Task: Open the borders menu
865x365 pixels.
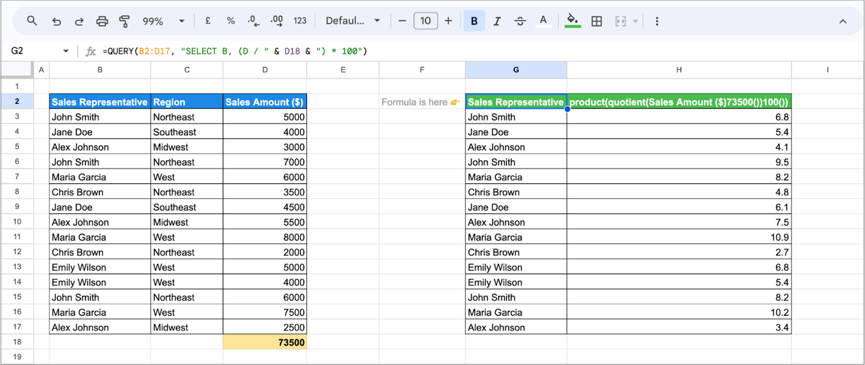Action: [x=597, y=21]
